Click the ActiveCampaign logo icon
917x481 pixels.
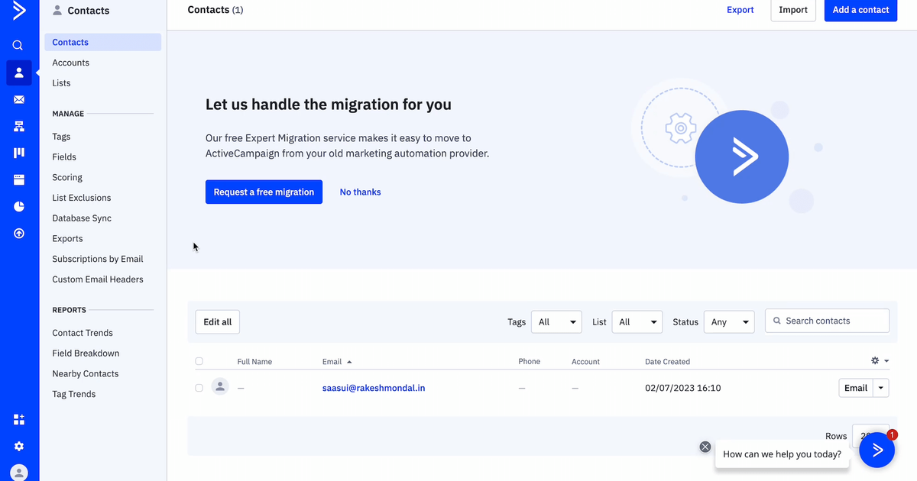pos(19,10)
